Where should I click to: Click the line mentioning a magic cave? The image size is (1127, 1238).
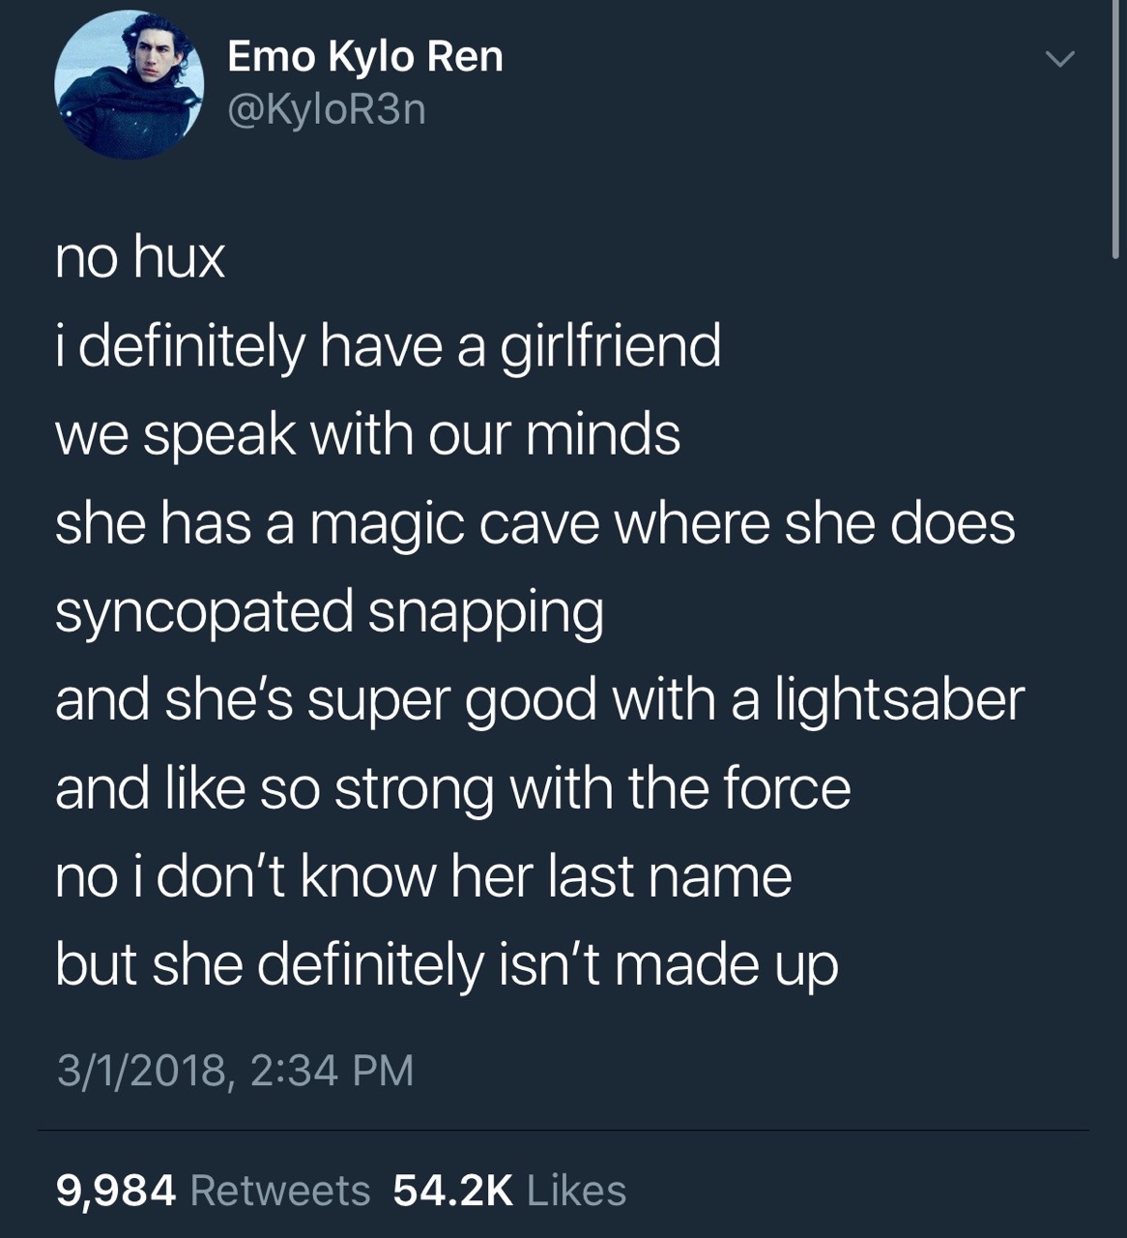tap(535, 523)
